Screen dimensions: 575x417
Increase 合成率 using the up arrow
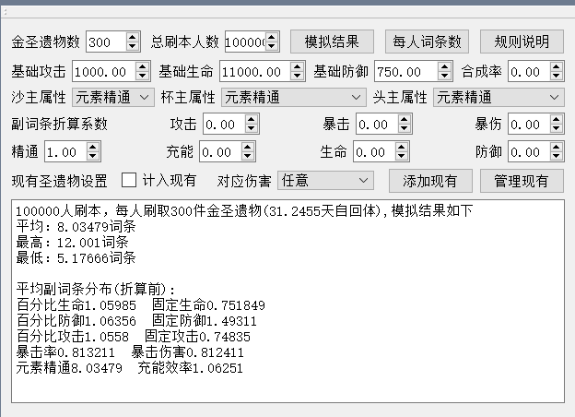point(556,67)
